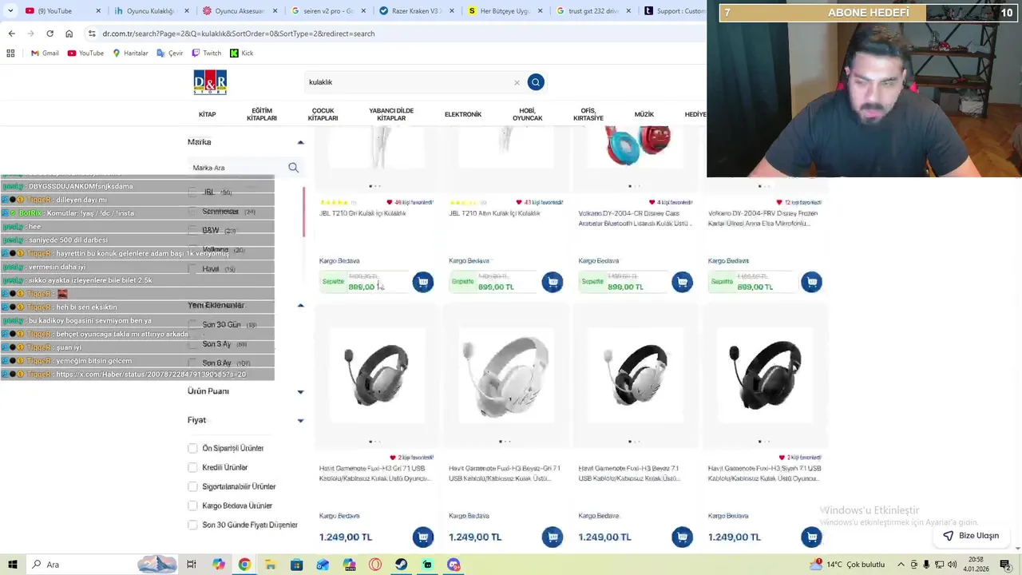Viewport: 1022px width, 575px height.
Task: Click the browser home icon
Action: [69, 34]
